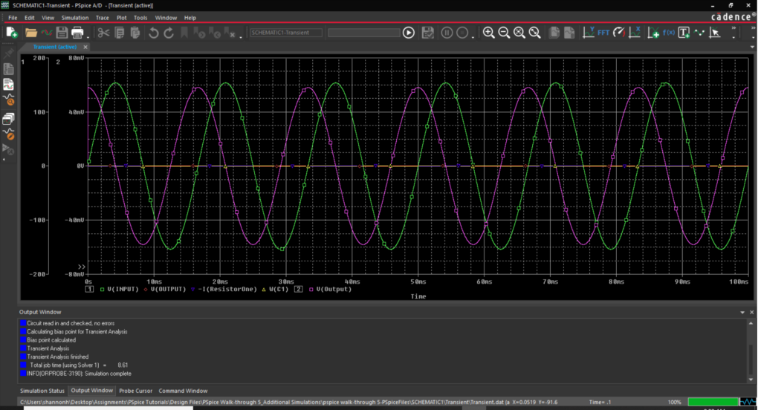
Task: Toggle bookmark icon in toolbar
Action: pyautogui.click(x=184, y=33)
